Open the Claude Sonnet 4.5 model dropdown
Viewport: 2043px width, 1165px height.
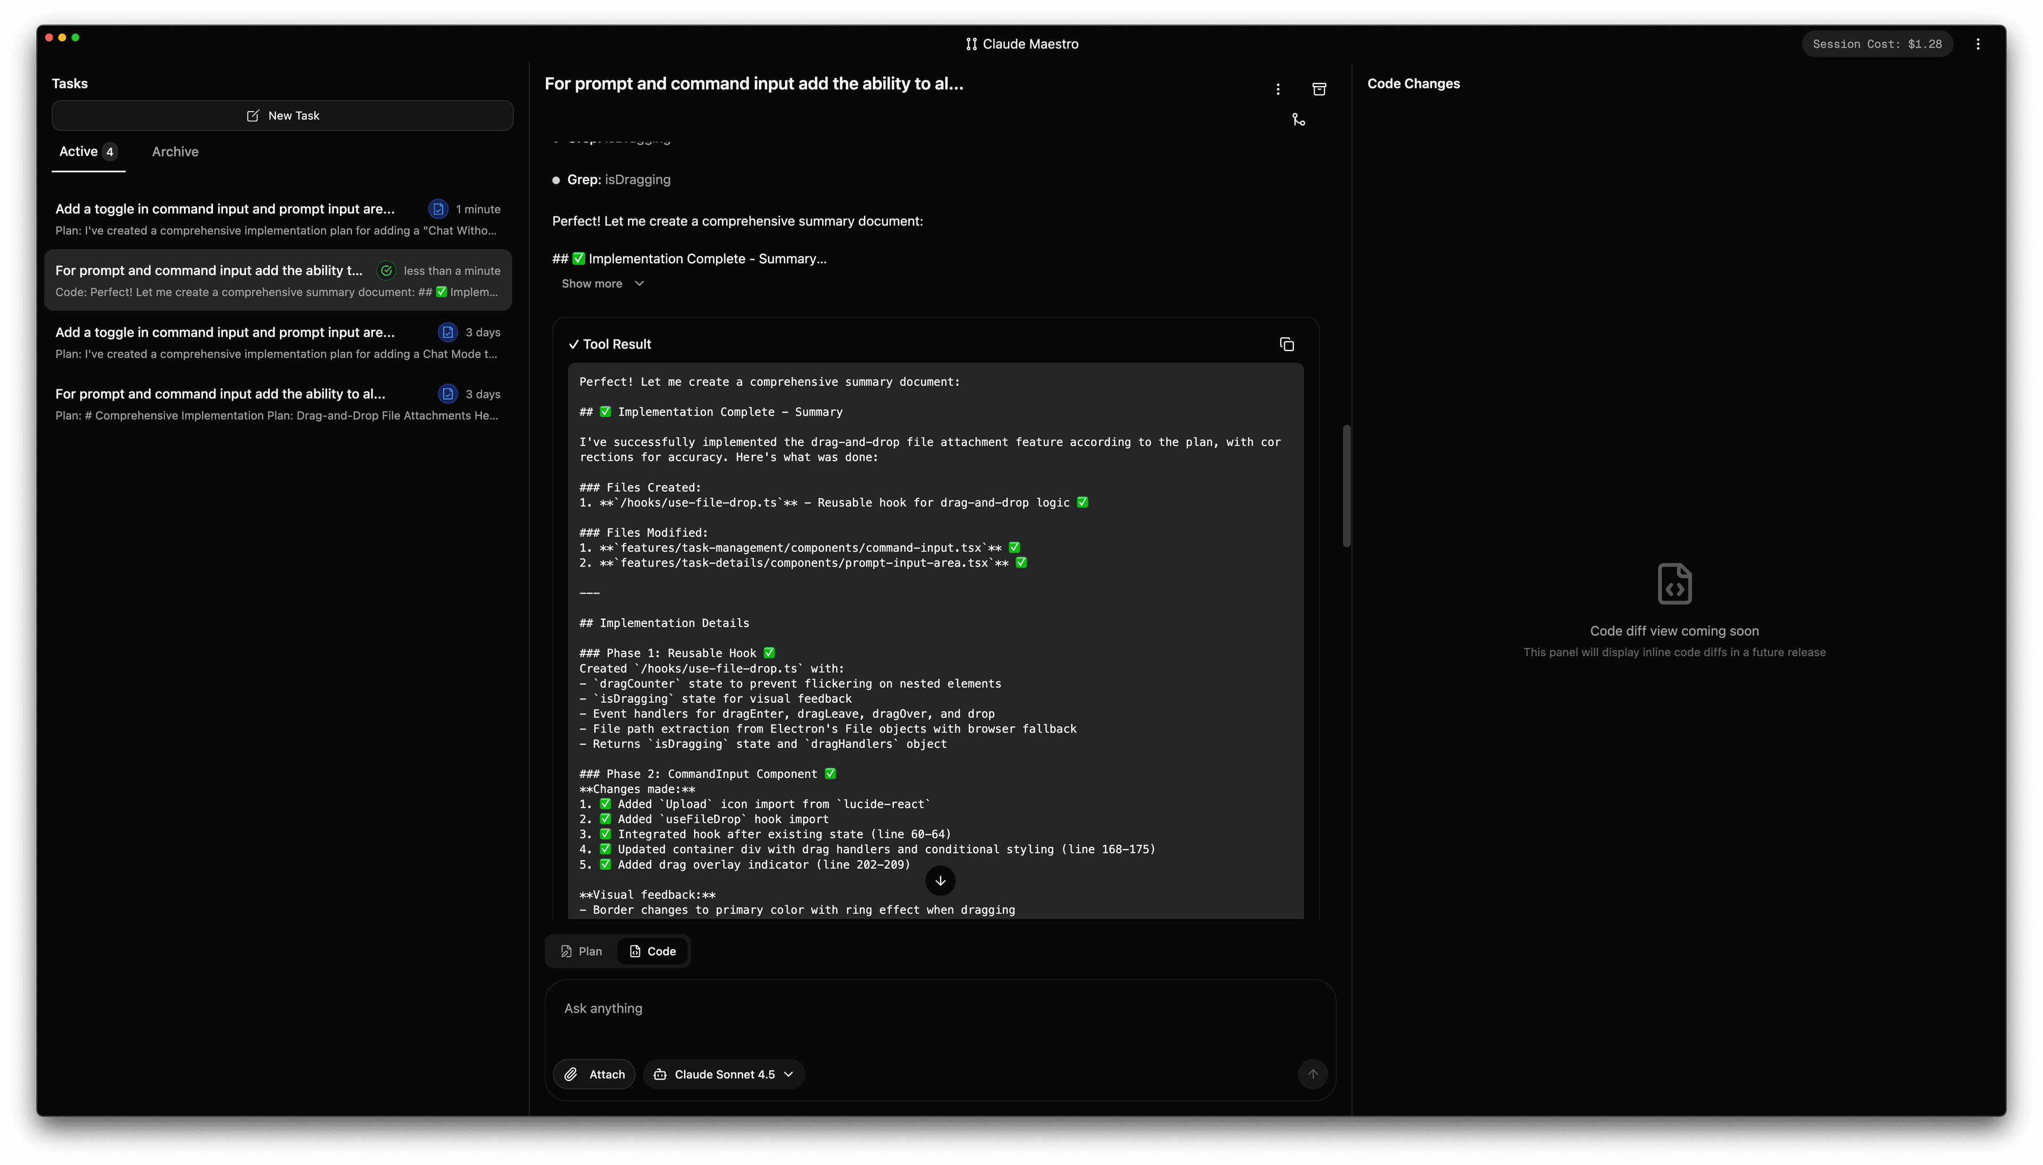point(722,1074)
